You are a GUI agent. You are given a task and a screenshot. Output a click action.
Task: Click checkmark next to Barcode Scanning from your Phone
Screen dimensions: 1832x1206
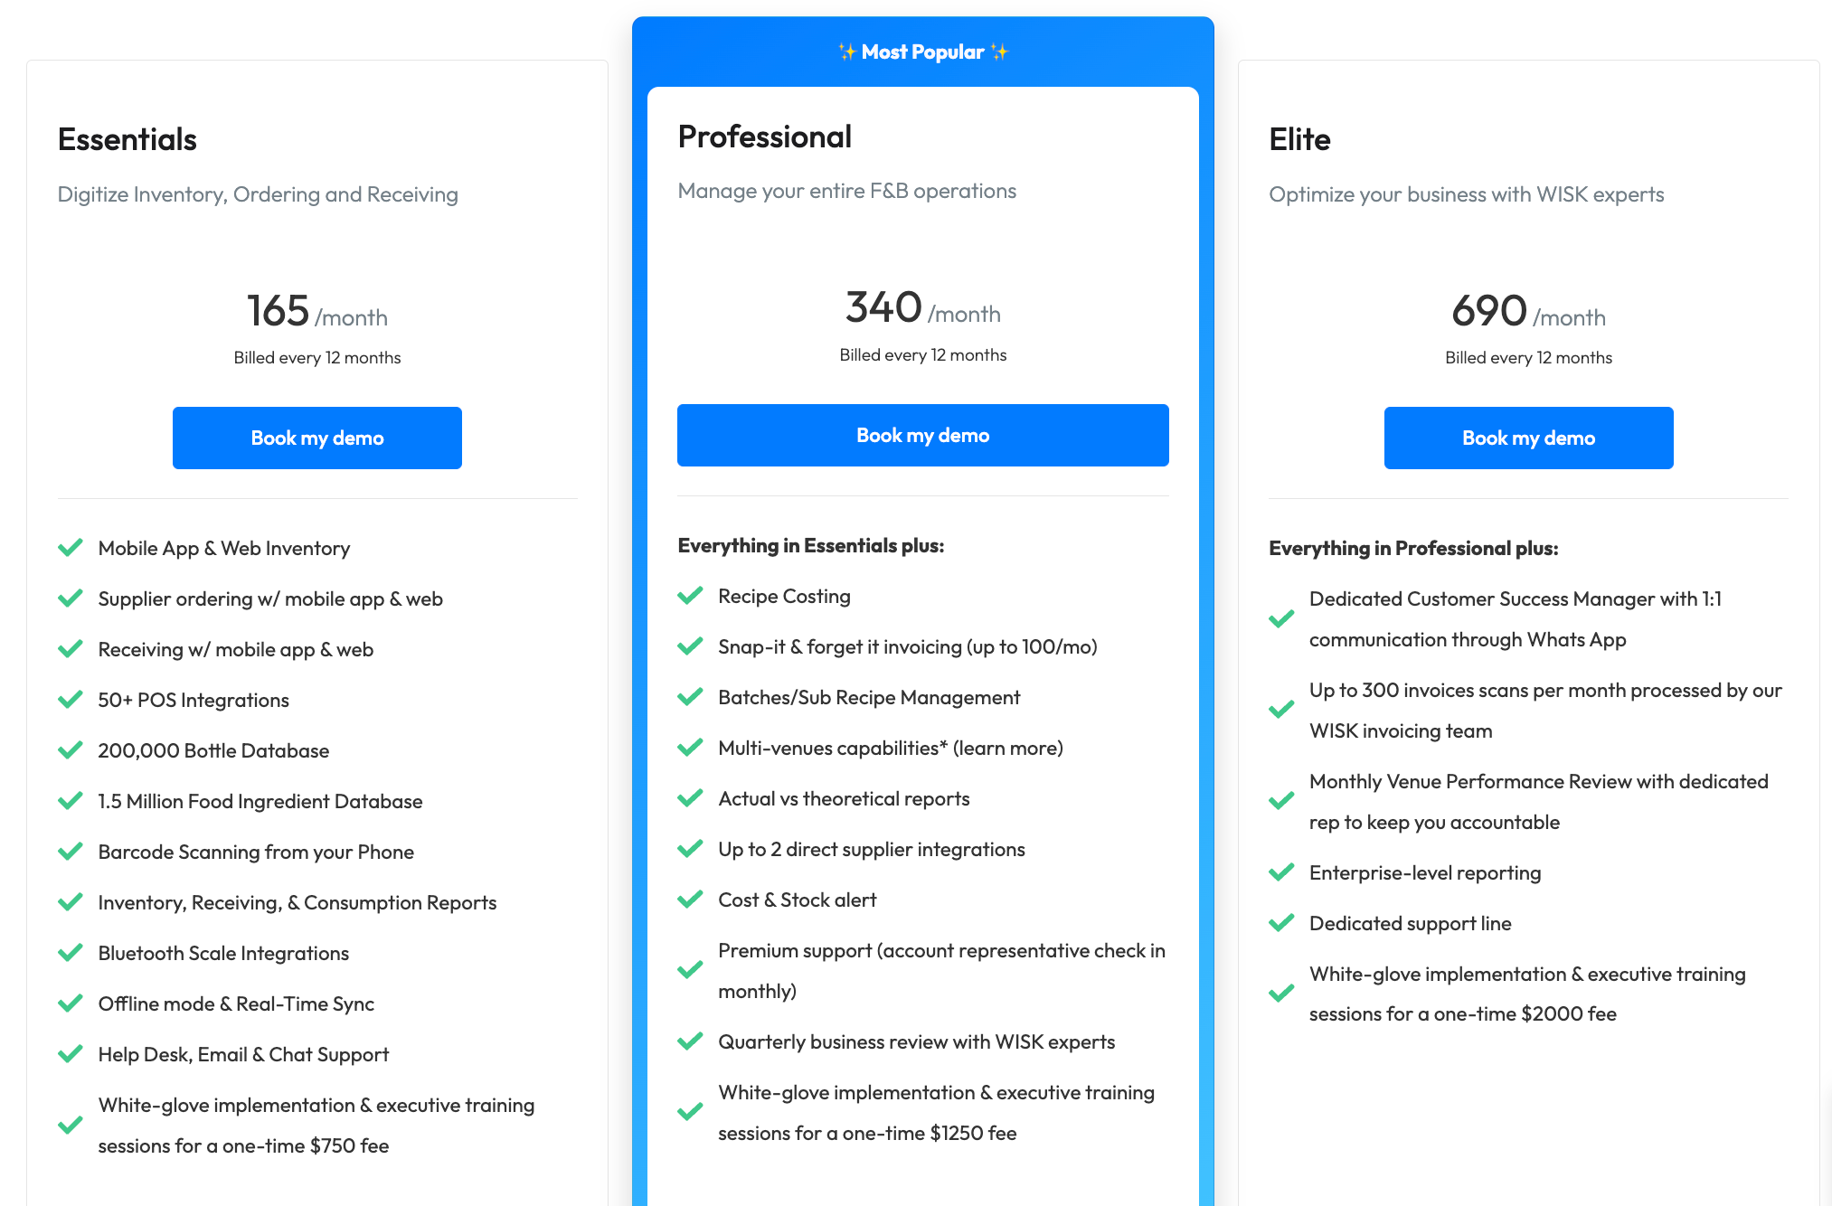[x=71, y=852]
